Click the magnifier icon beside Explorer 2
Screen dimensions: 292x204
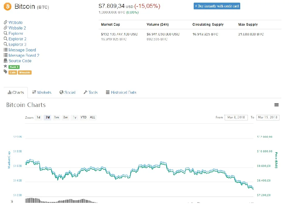coord(5,39)
